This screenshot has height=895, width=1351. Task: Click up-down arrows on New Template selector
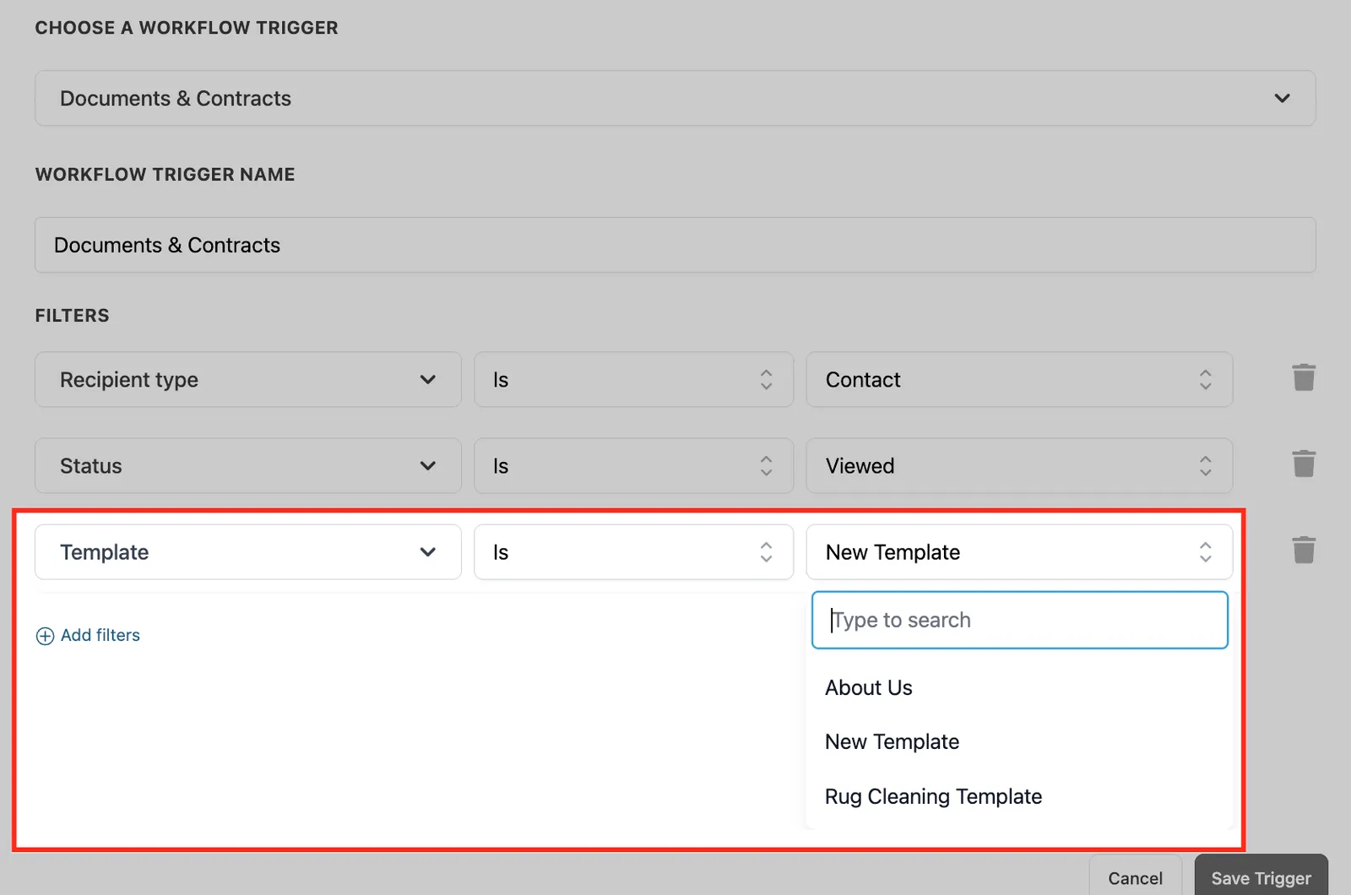pos(1205,552)
